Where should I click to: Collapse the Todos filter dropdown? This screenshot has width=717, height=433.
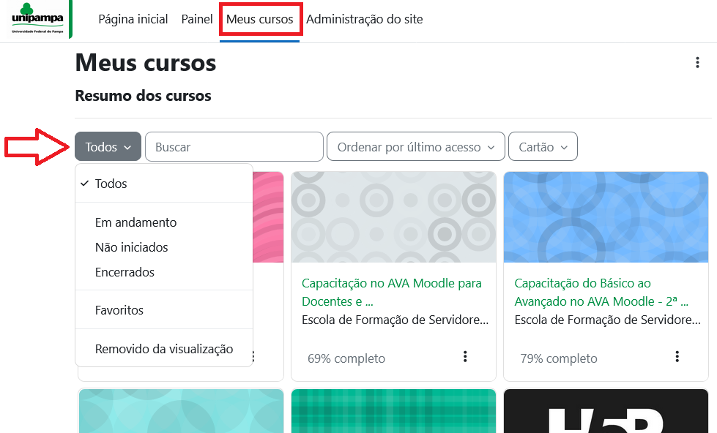[x=107, y=146]
